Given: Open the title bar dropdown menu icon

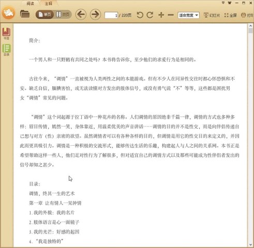Looking at the screenshot, I should [223, 3].
